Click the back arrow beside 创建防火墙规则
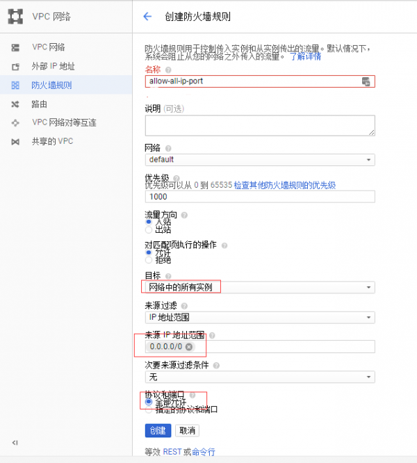 (147, 16)
